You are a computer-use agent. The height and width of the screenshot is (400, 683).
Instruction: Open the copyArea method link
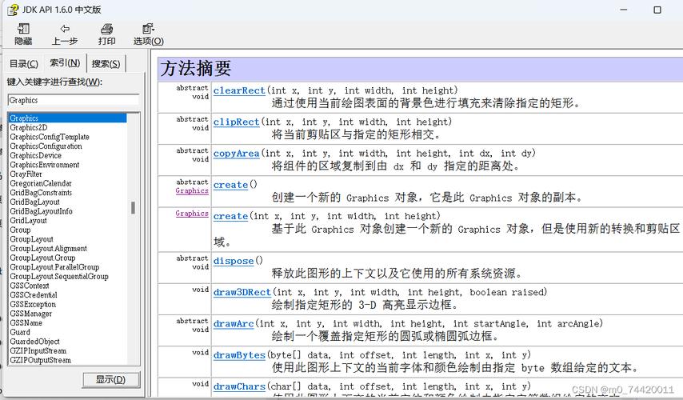(236, 154)
